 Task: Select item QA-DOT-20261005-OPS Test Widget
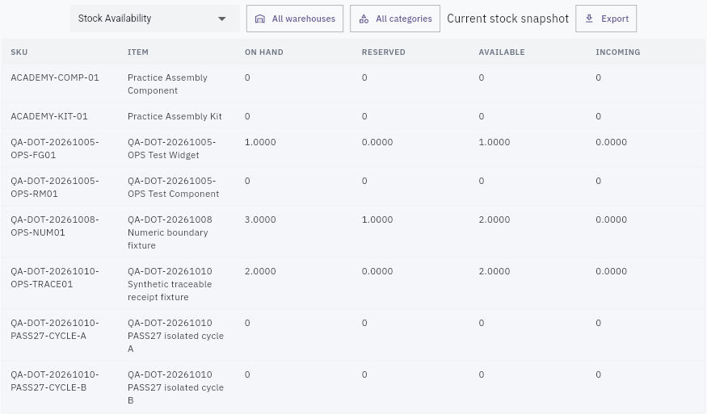coord(172,148)
